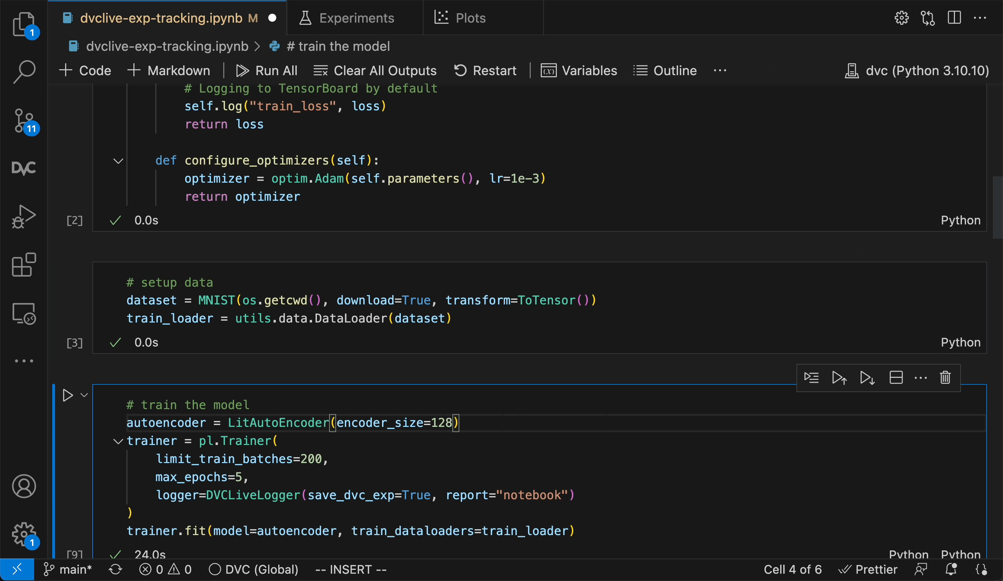The image size is (1003, 581).
Task: Select the dvc Python 3.10.10 kernel picker
Action: (x=917, y=71)
